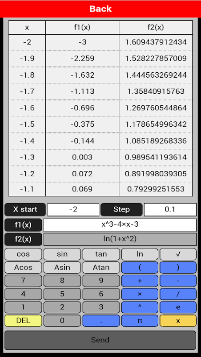Select cell value 0.072
Image resolution: width=201 pixels, height=357 pixels.
82,174
